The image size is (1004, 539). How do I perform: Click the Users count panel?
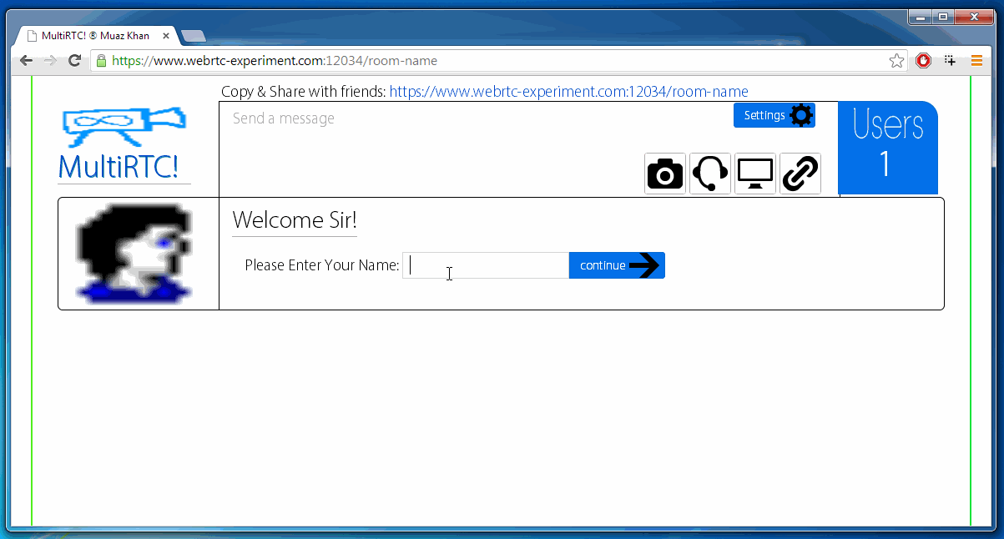tap(888, 148)
